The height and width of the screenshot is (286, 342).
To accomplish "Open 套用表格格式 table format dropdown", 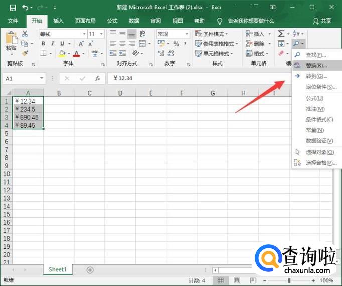I will (x=216, y=44).
